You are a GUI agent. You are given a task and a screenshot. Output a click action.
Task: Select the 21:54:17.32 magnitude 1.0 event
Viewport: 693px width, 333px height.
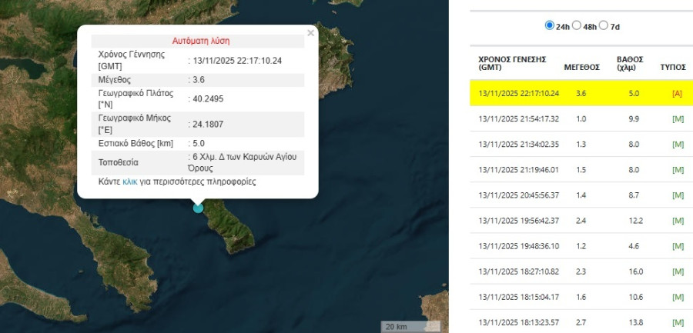click(x=519, y=118)
